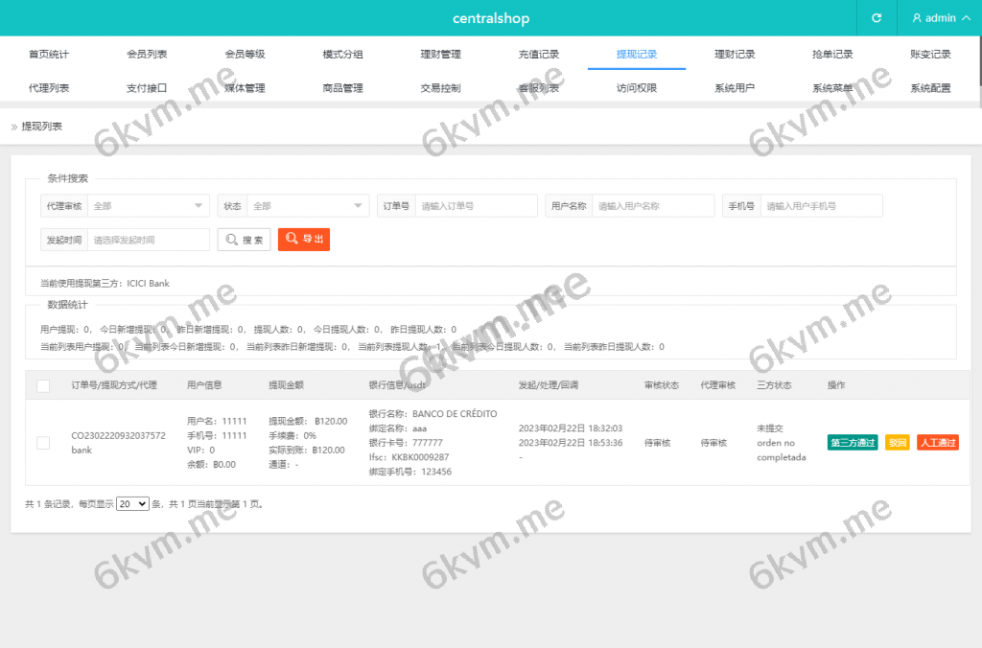The height and width of the screenshot is (648, 982).
Task: Reject withdrawal with the yellow 驳回 button
Action: click(x=897, y=443)
